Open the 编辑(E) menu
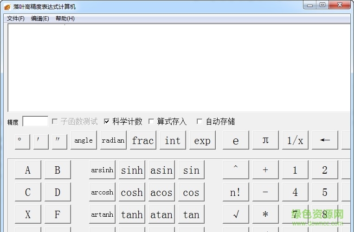354x232 pixels. click(x=40, y=19)
